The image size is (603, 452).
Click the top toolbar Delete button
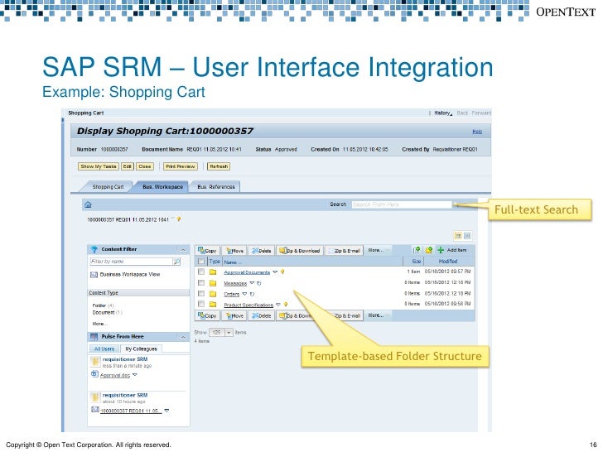coord(261,251)
